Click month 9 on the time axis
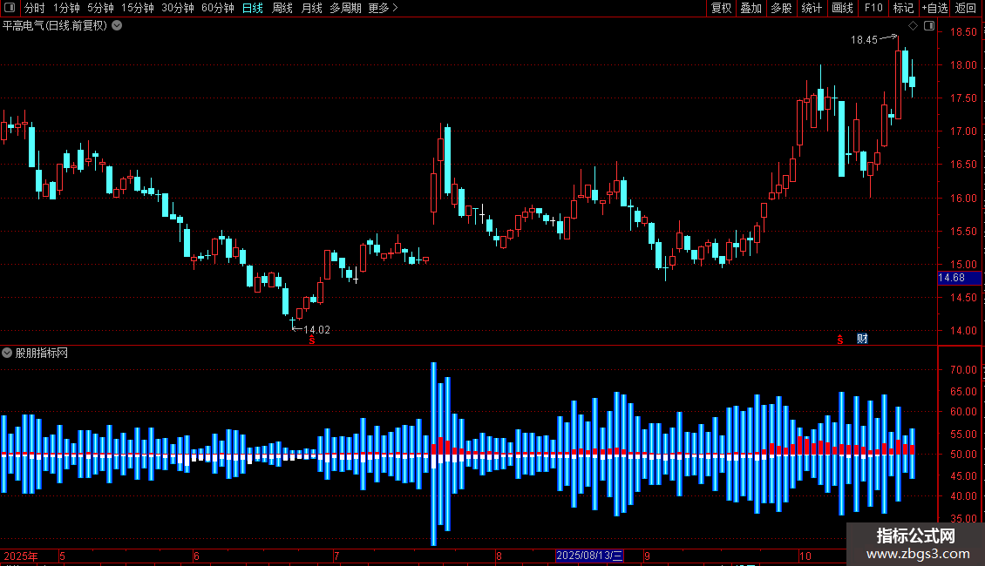 (x=647, y=556)
